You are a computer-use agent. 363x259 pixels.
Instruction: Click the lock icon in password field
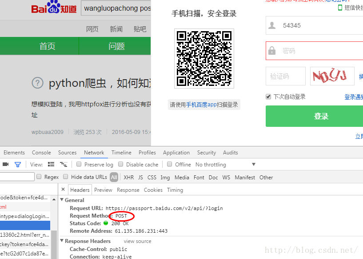point(272,51)
